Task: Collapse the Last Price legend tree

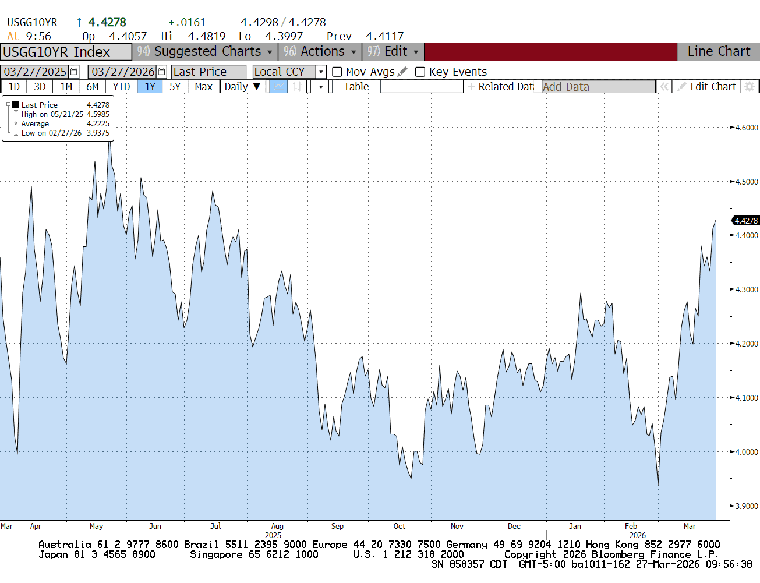Action: point(8,105)
